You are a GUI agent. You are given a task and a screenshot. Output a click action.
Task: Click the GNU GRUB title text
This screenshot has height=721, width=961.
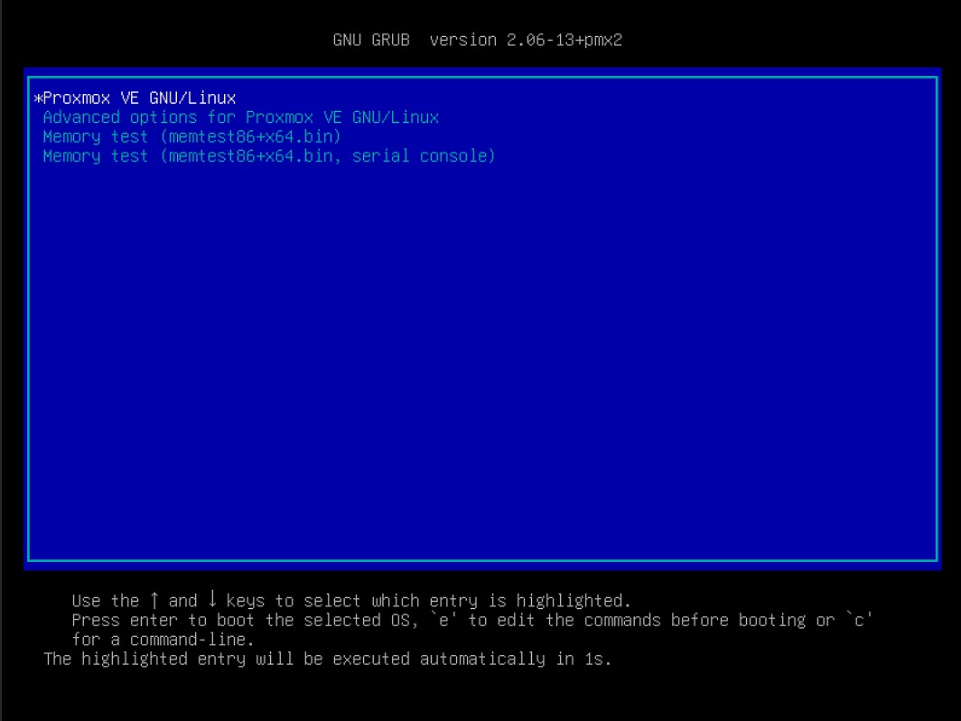(x=371, y=41)
